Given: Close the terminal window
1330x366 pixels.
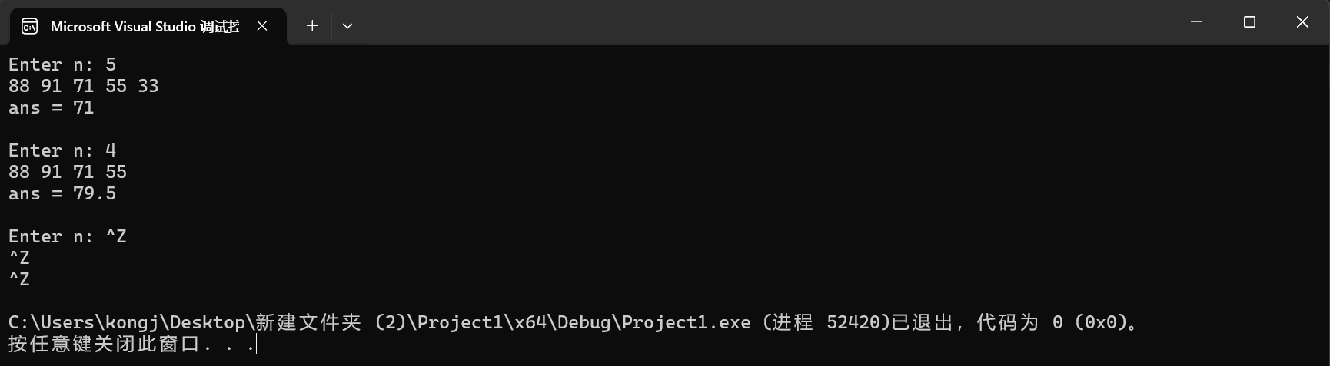Looking at the screenshot, I should point(1302,22).
